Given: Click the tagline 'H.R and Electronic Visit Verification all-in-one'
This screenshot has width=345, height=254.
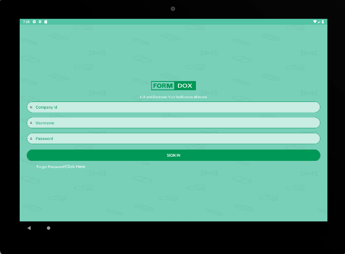Looking at the screenshot, I should [173, 97].
